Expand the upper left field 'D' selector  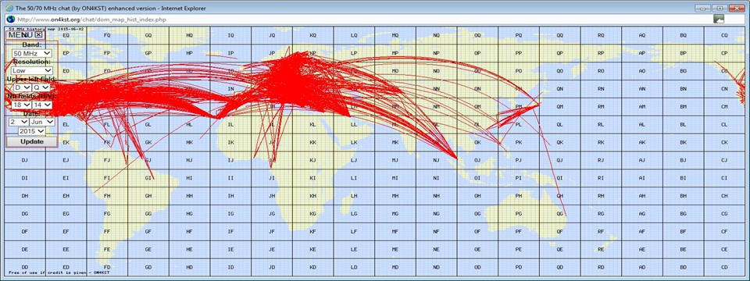[x=21, y=87]
